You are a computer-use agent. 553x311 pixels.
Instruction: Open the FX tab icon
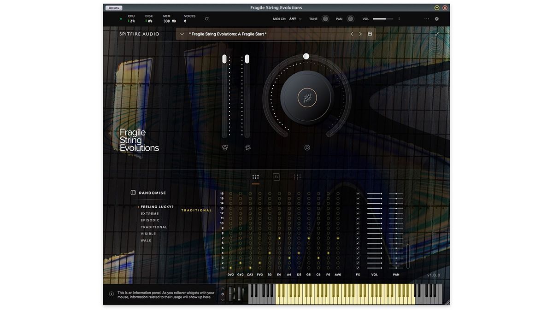tap(276, 176)
